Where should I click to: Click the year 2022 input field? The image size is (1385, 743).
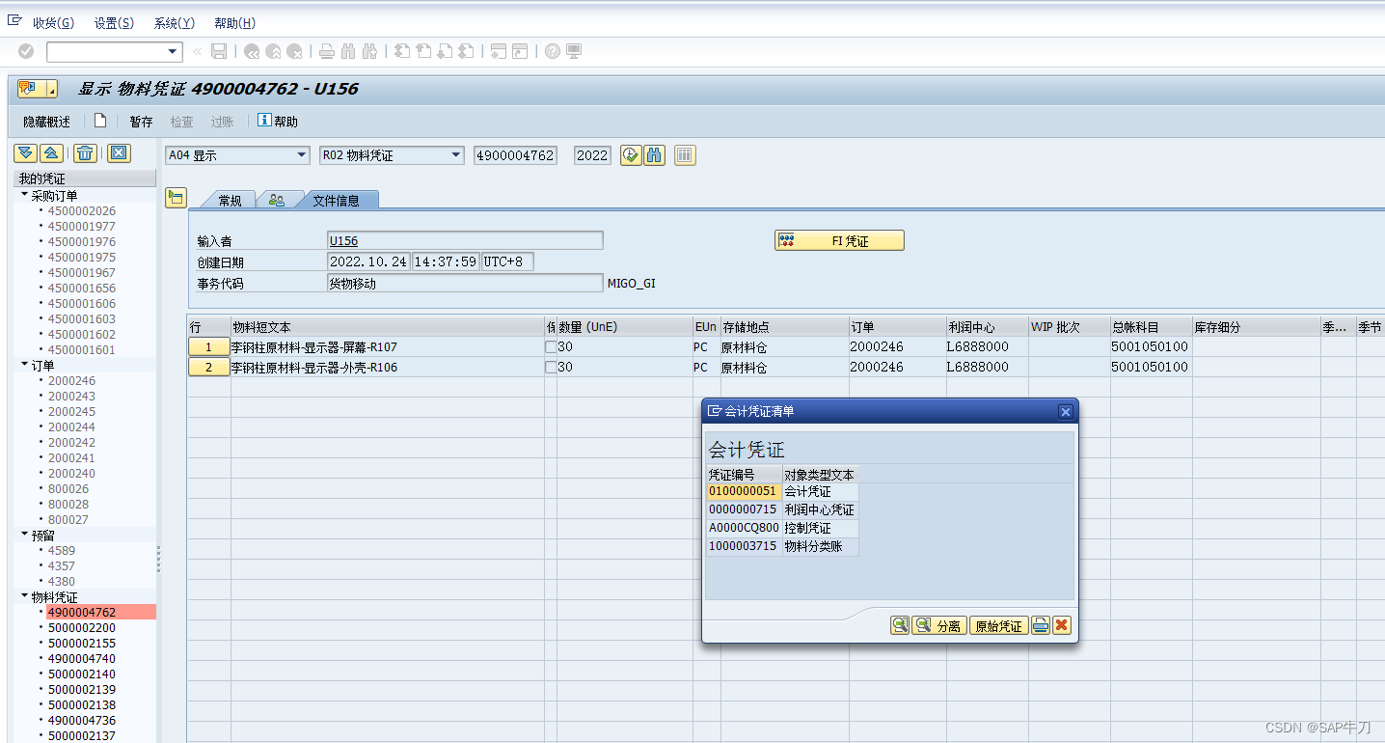(x=592, y=155)
